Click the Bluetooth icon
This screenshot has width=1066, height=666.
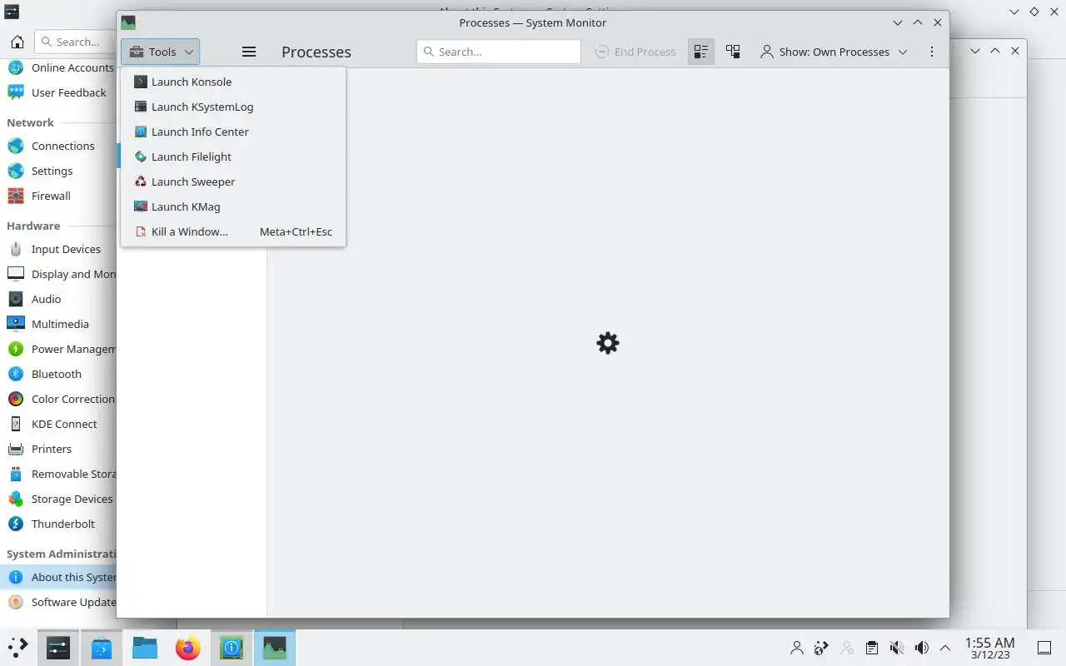point(16,374)
